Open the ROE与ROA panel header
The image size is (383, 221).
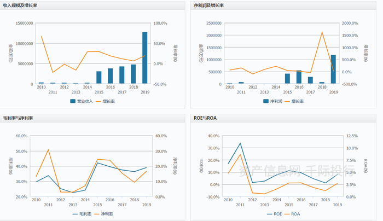pos(283,118)
